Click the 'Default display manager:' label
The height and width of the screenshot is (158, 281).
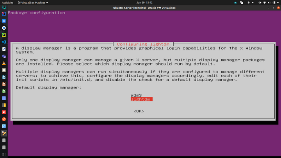pyautogui.click(x=48, y=87)
